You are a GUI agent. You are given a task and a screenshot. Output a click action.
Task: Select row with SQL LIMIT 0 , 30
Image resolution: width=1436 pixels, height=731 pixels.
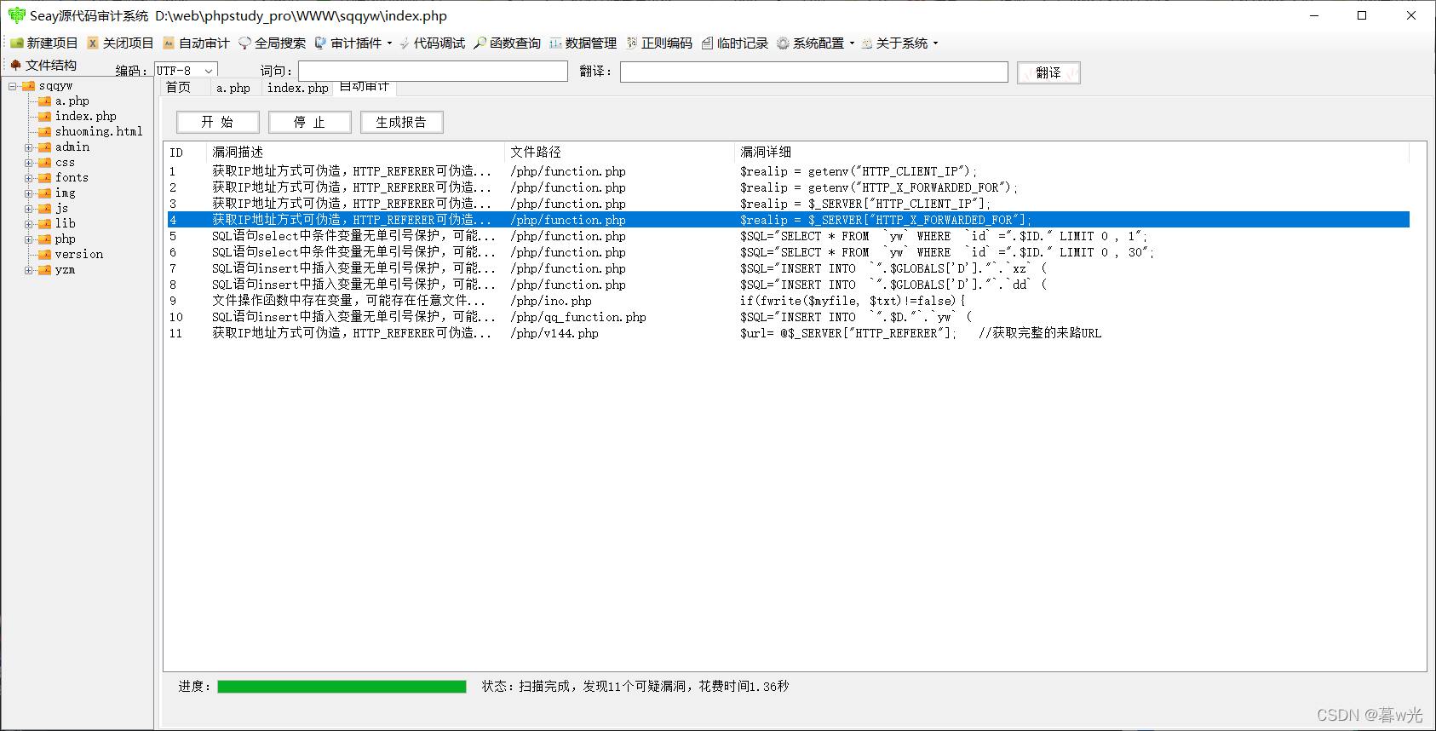click(x=789, y=252)
